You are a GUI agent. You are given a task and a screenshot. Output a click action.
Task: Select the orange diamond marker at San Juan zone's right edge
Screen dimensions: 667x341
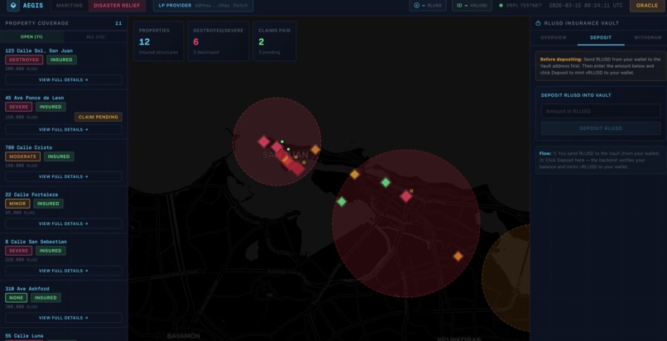click(315, 149)
